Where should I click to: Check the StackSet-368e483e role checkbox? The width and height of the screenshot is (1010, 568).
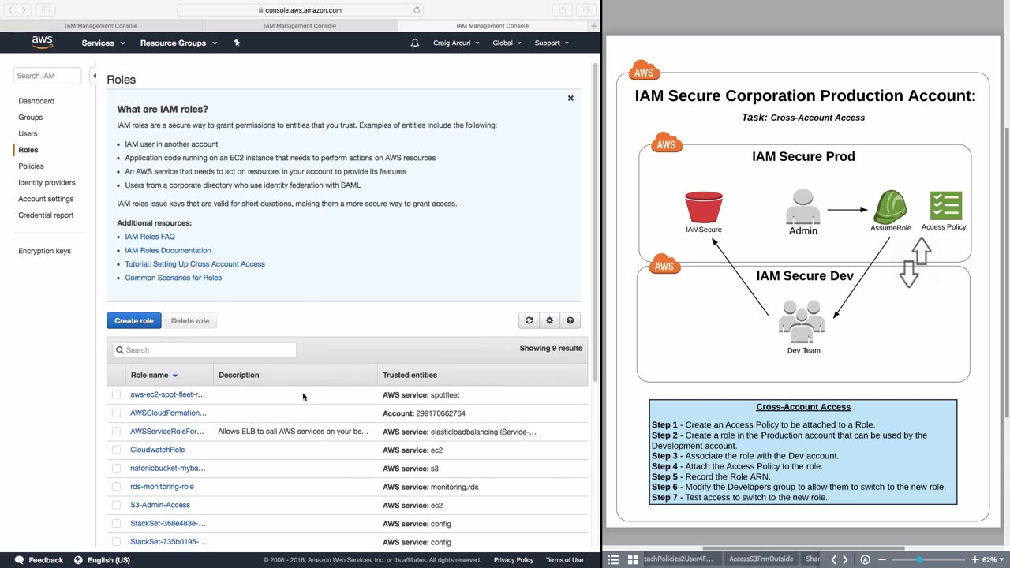point(116,523)
